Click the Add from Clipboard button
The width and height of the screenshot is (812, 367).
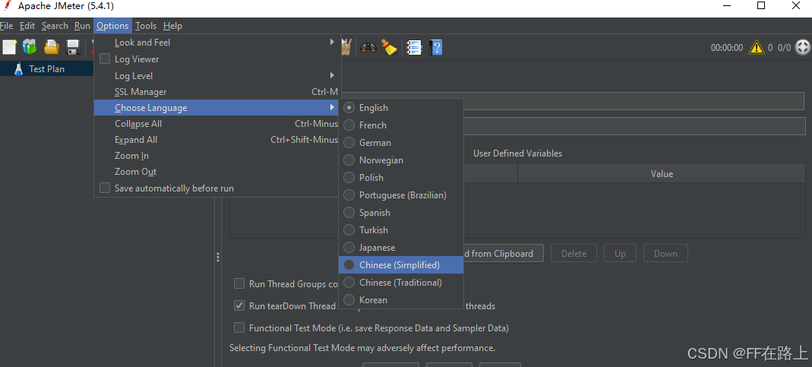(x=504, y=254)
